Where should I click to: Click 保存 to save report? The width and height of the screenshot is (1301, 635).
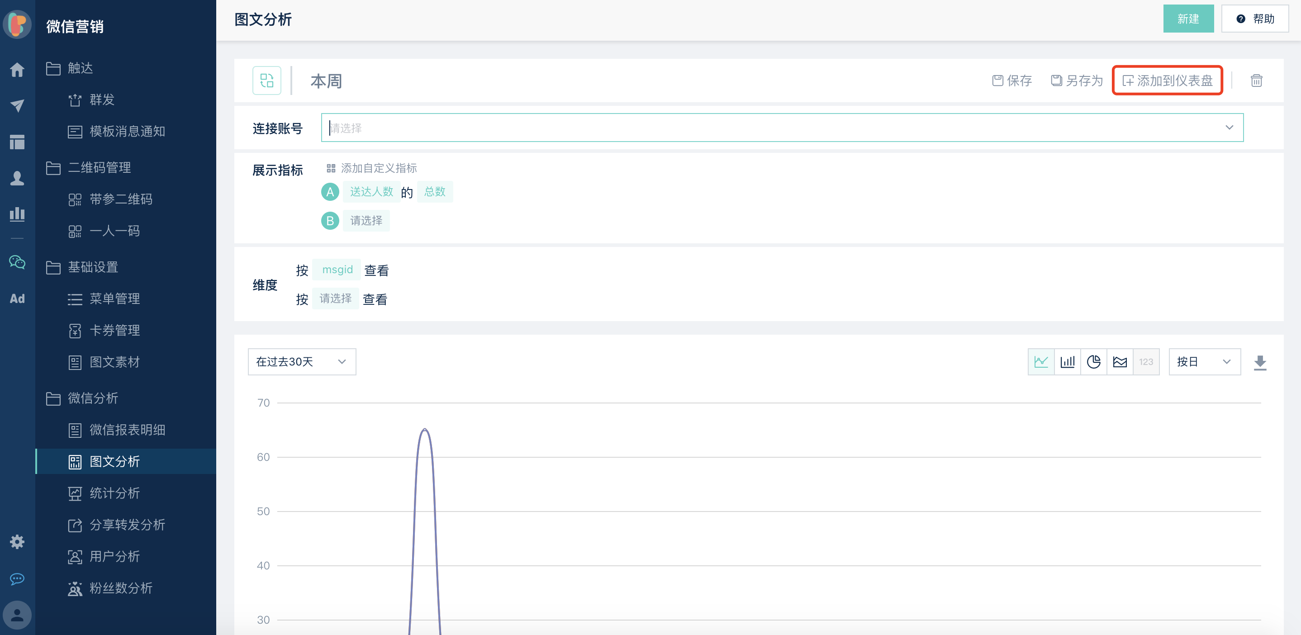(1011, 80)
